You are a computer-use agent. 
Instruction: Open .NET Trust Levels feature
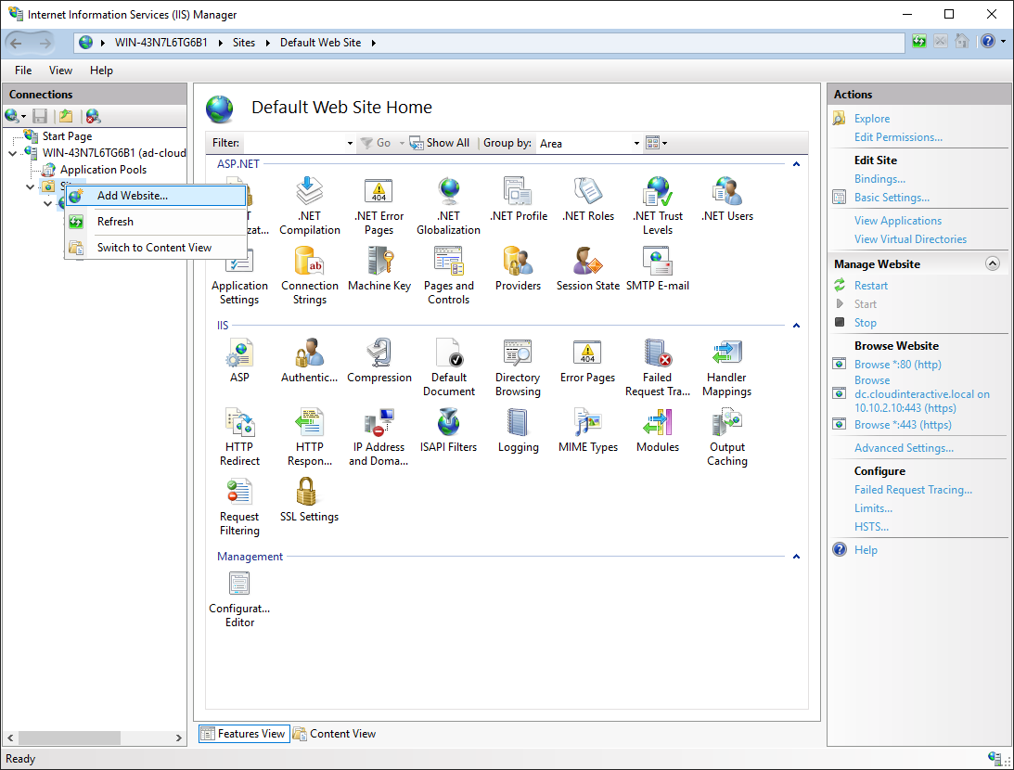coord(658,206)
